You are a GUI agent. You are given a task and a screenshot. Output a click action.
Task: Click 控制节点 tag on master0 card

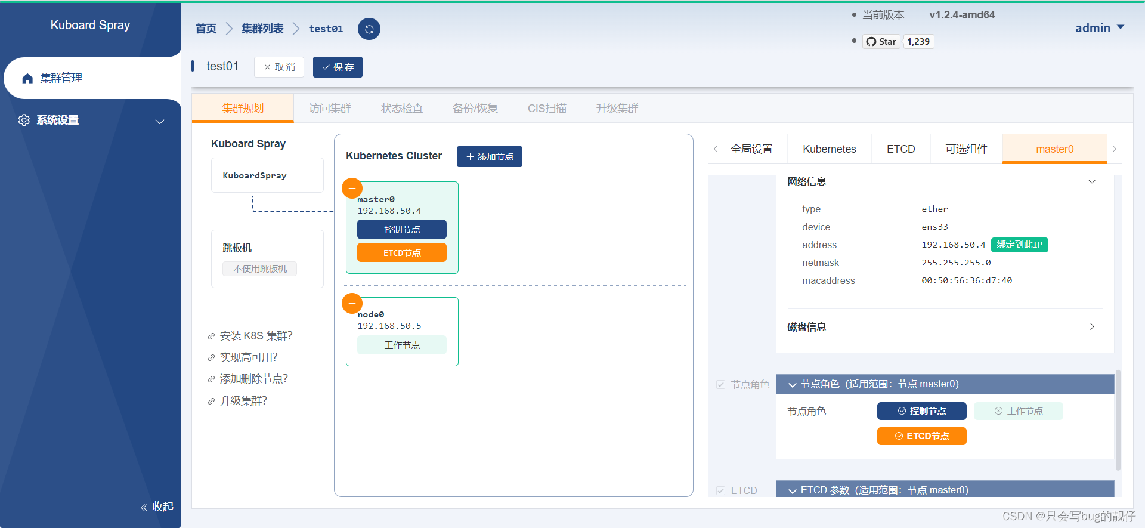tap(402, 230)
